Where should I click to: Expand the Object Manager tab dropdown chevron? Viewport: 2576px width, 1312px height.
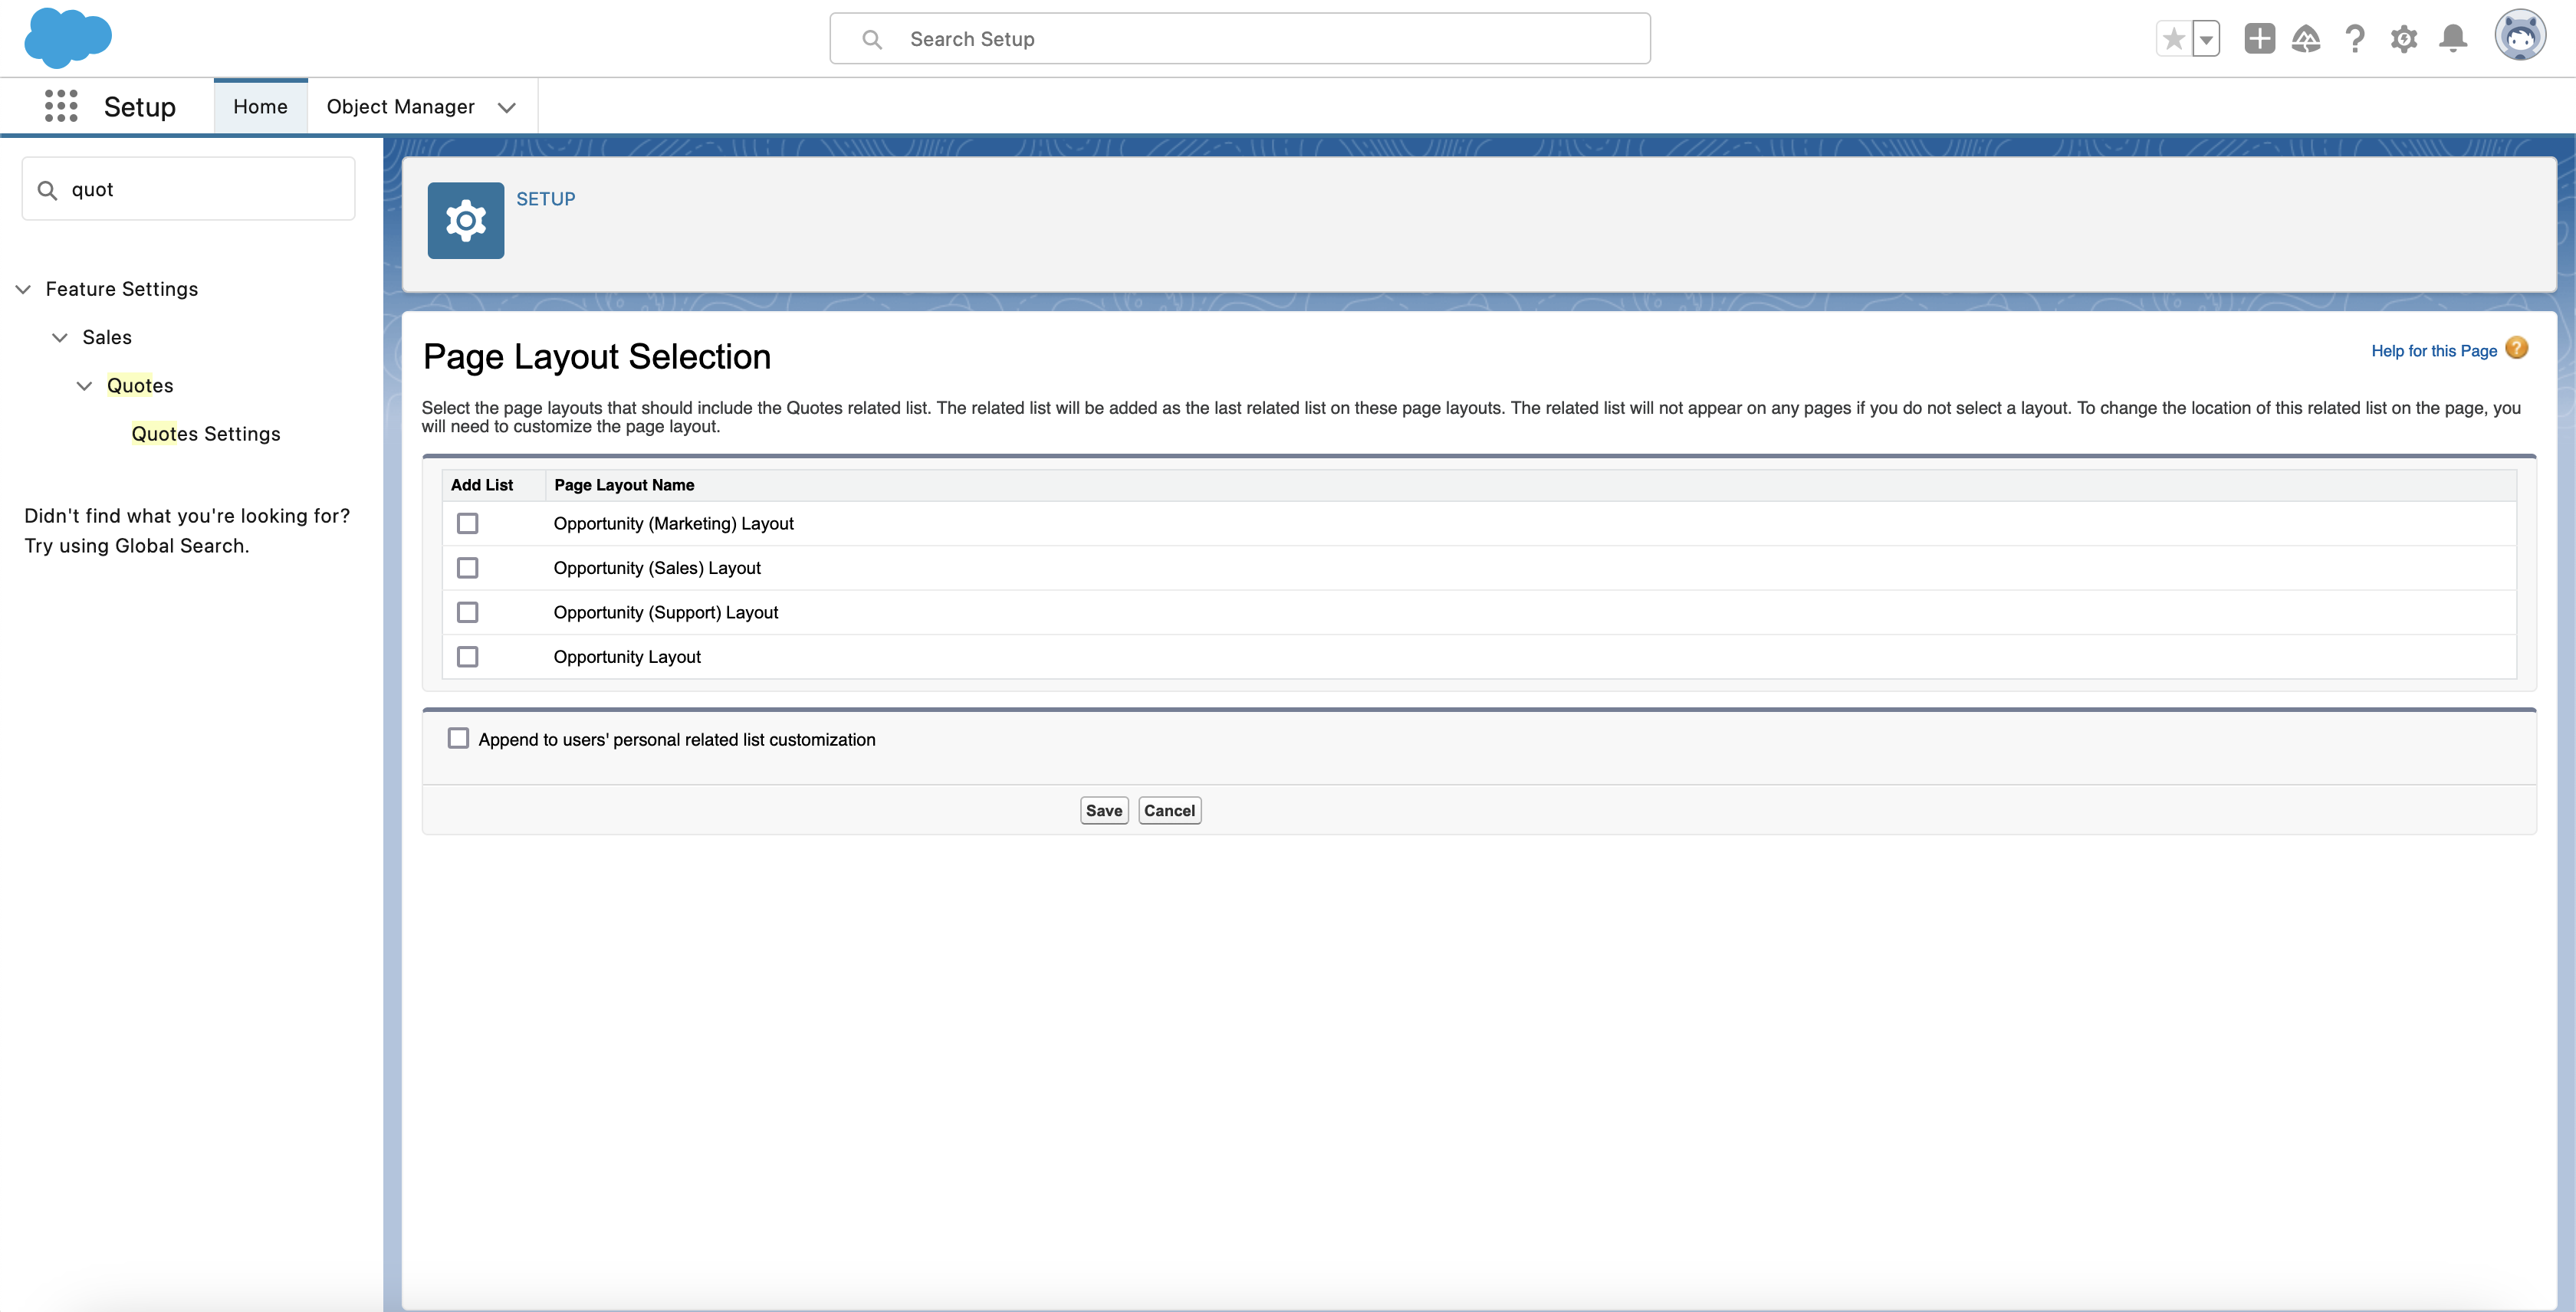(507, 107)
